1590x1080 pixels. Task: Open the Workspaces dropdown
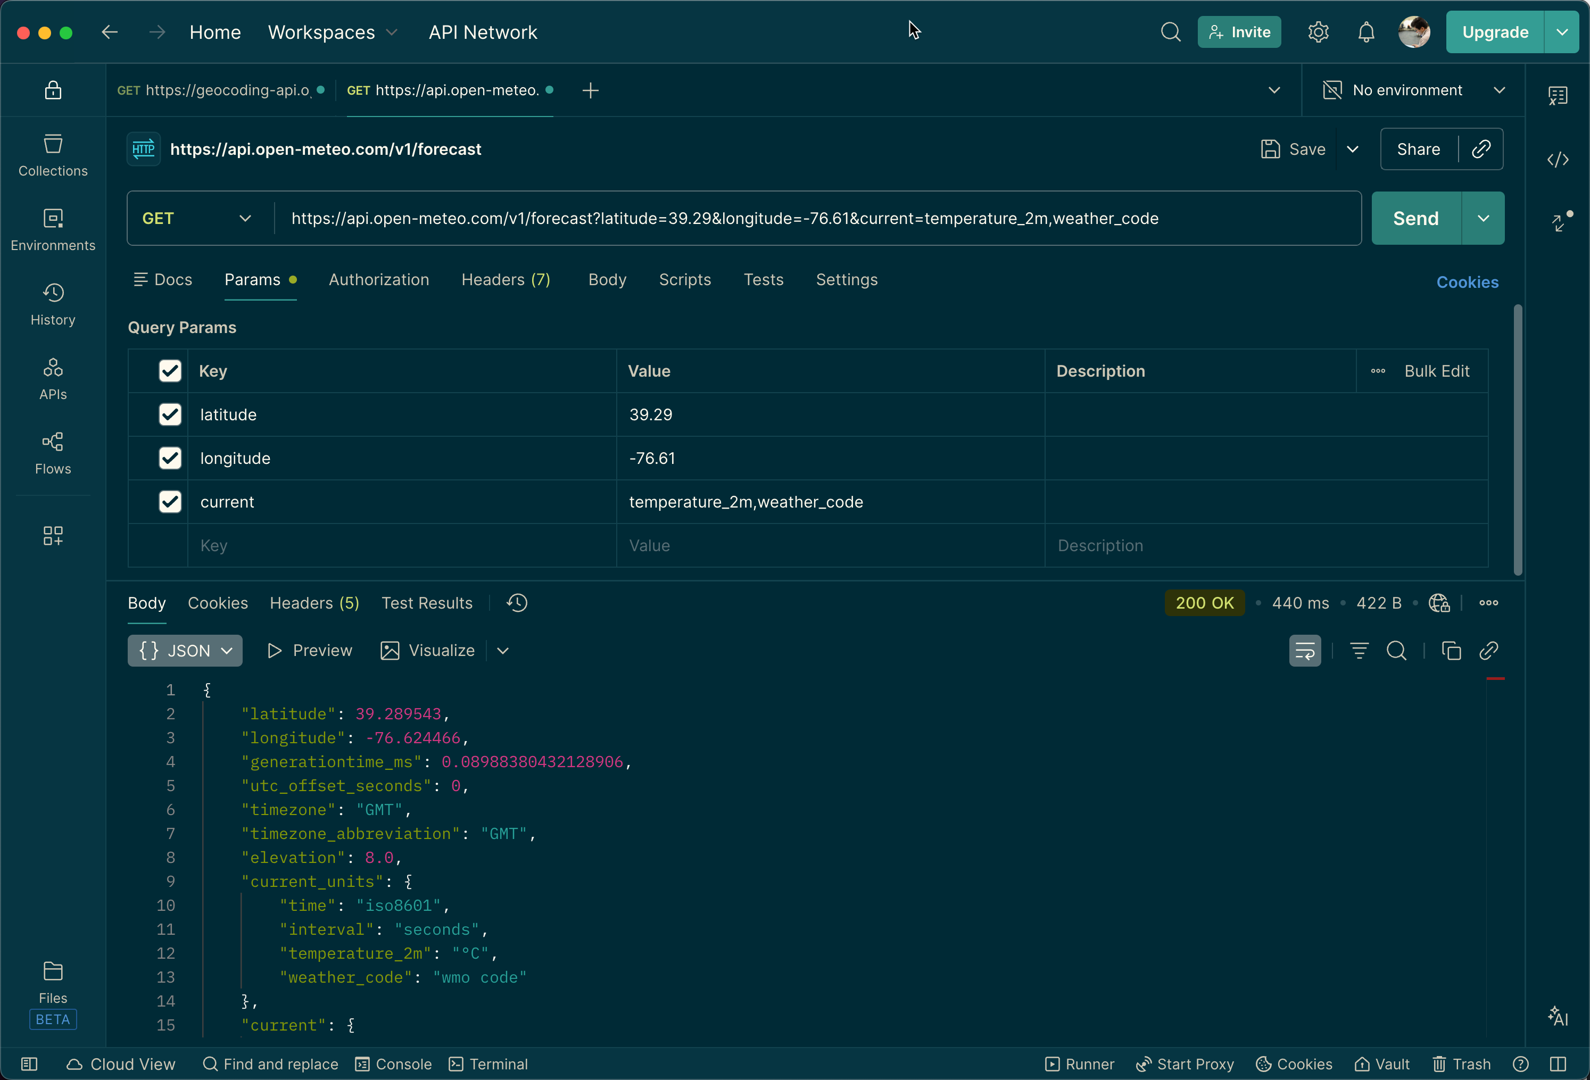(333, 32)
